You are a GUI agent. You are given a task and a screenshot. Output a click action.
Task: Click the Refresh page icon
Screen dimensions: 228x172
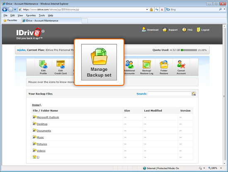pyautogui.click(x=157, y=10)
